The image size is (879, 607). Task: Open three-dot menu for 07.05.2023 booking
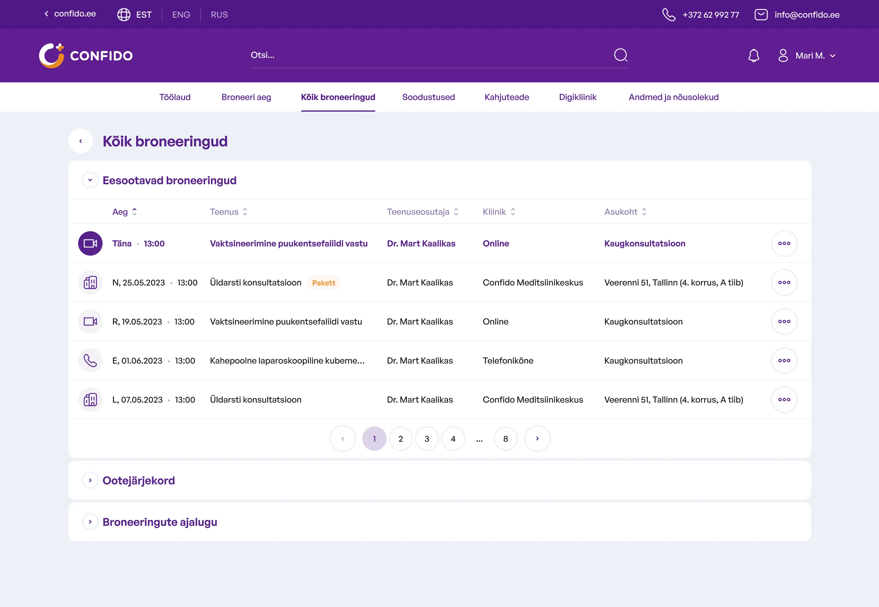784,400
